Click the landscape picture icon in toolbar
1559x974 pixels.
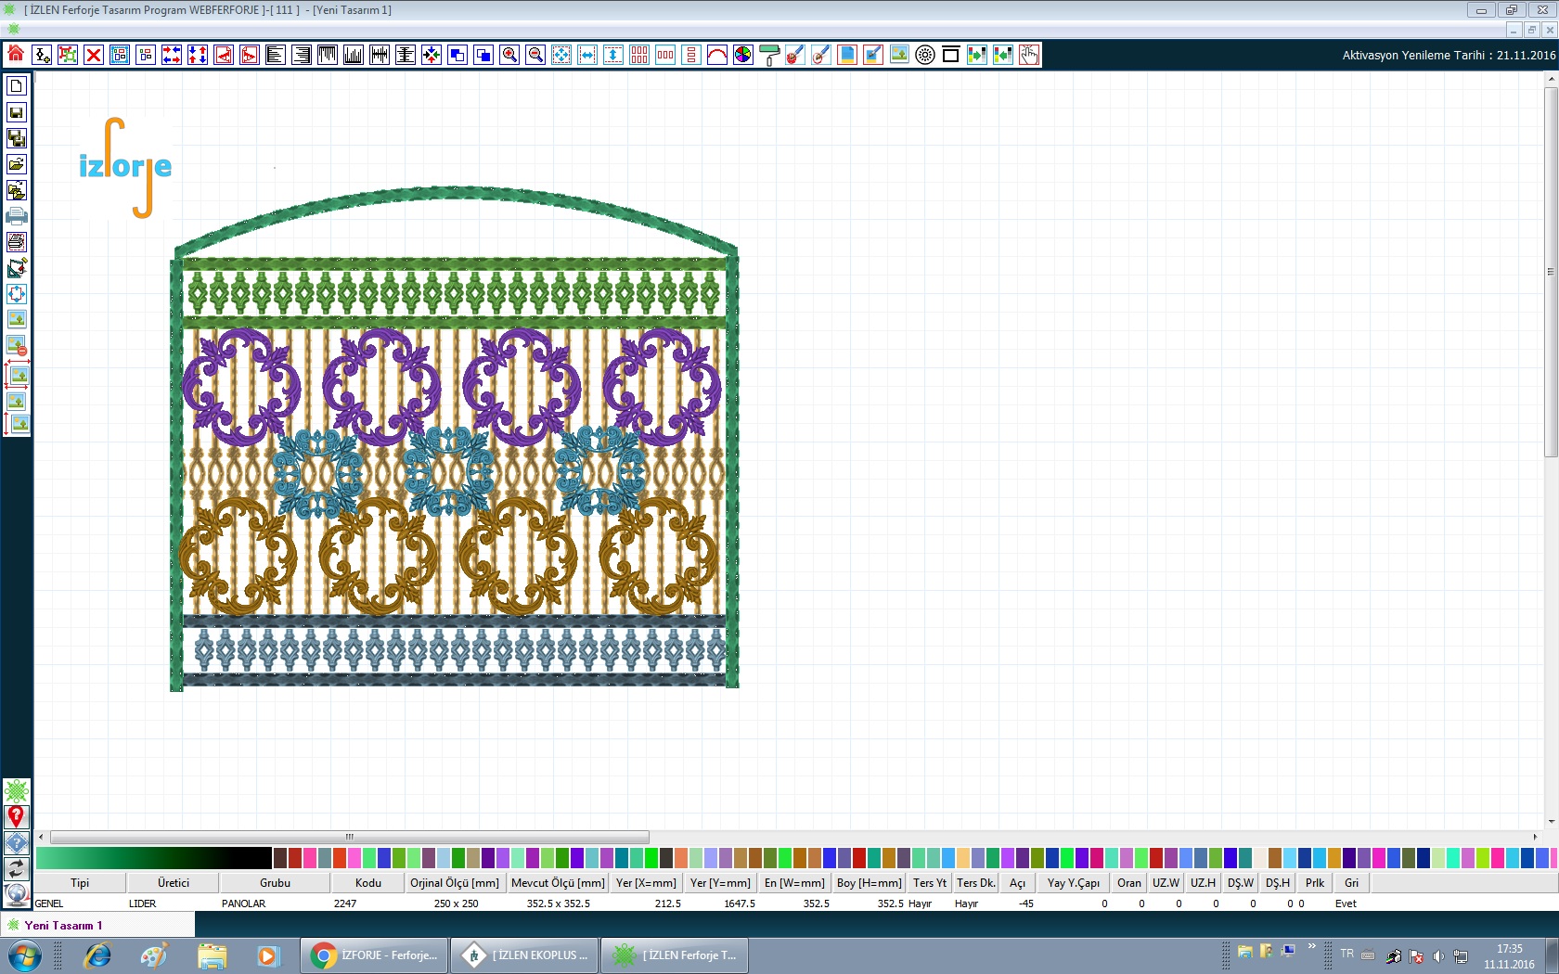(x=899, y=55)
